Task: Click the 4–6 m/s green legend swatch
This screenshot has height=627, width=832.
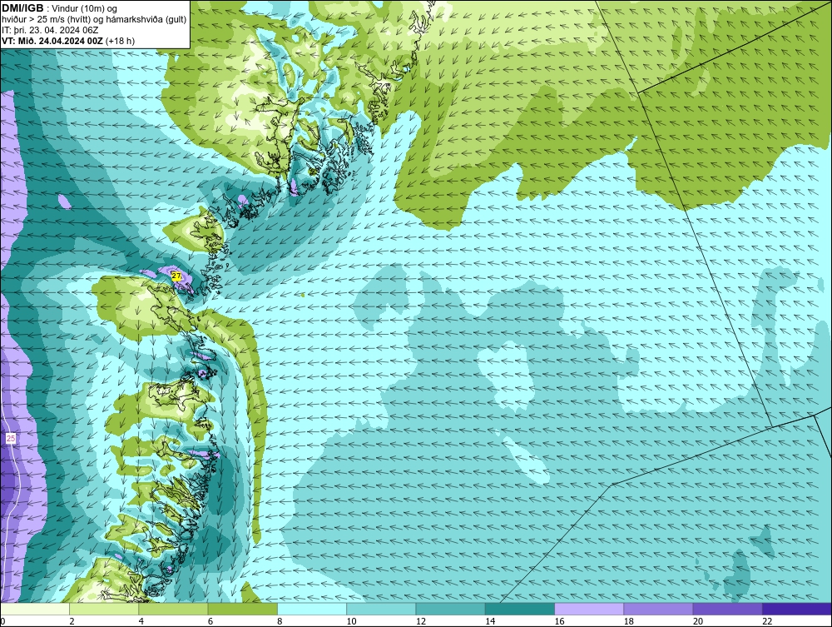Action: [174, 609]
